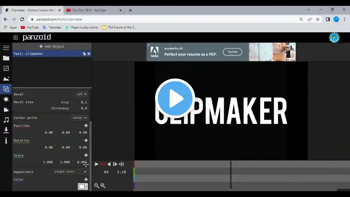Add keyframe for Position
Viewport: 350px width, 197px height.
(86, 126)
